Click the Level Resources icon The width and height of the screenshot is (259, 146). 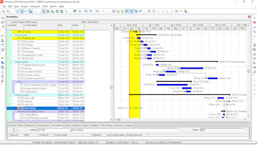tap(122, 11)
